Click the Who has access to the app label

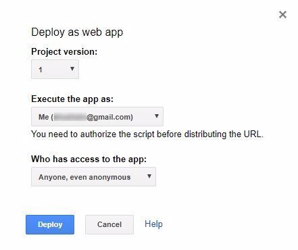point(89,159)
